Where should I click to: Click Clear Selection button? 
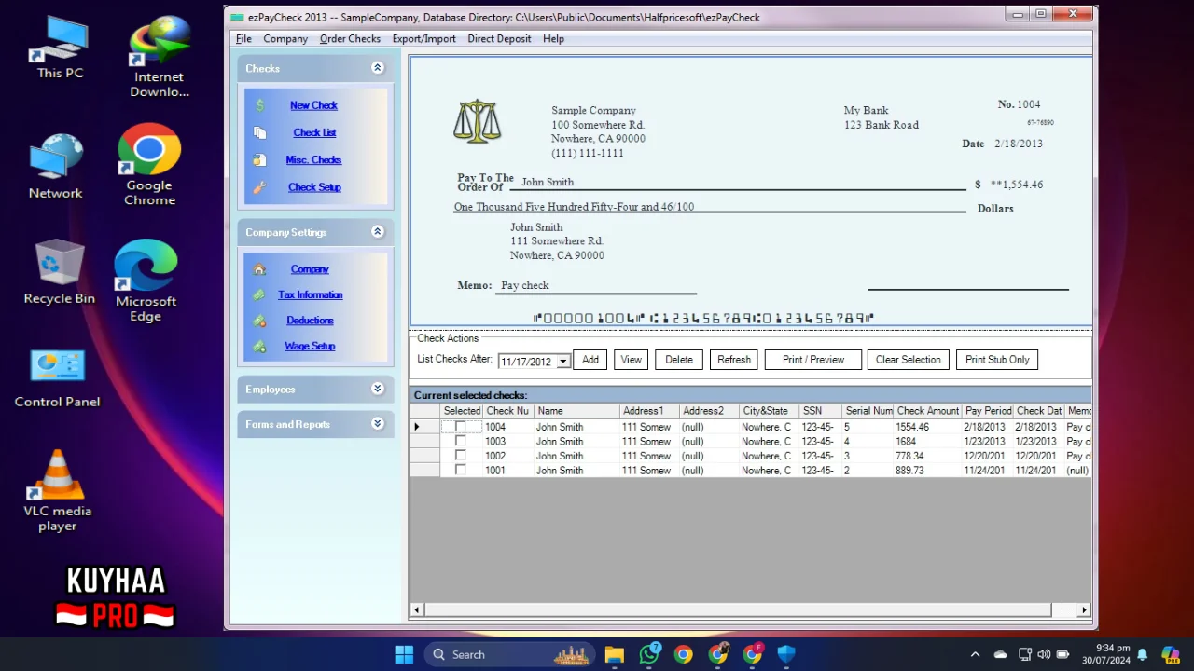pyautogui.click(x=909, y=360)
